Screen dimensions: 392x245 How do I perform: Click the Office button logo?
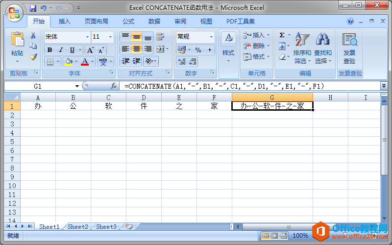click(x=14, y=12)
